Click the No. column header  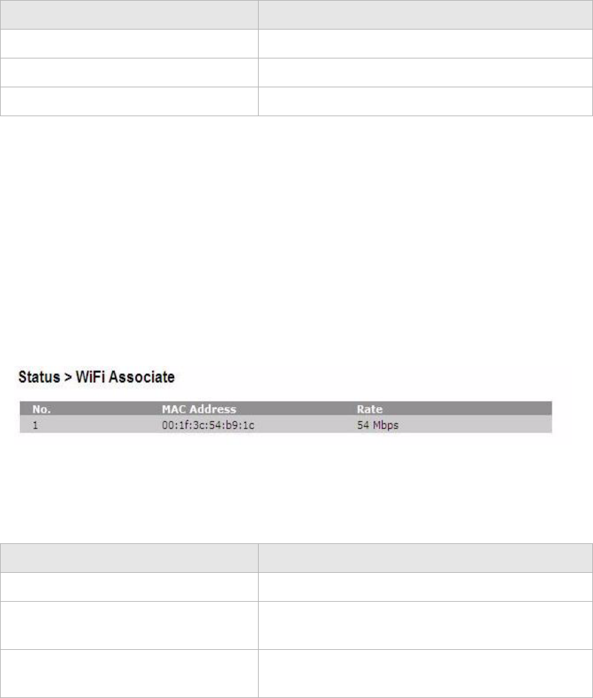point(41,409)
